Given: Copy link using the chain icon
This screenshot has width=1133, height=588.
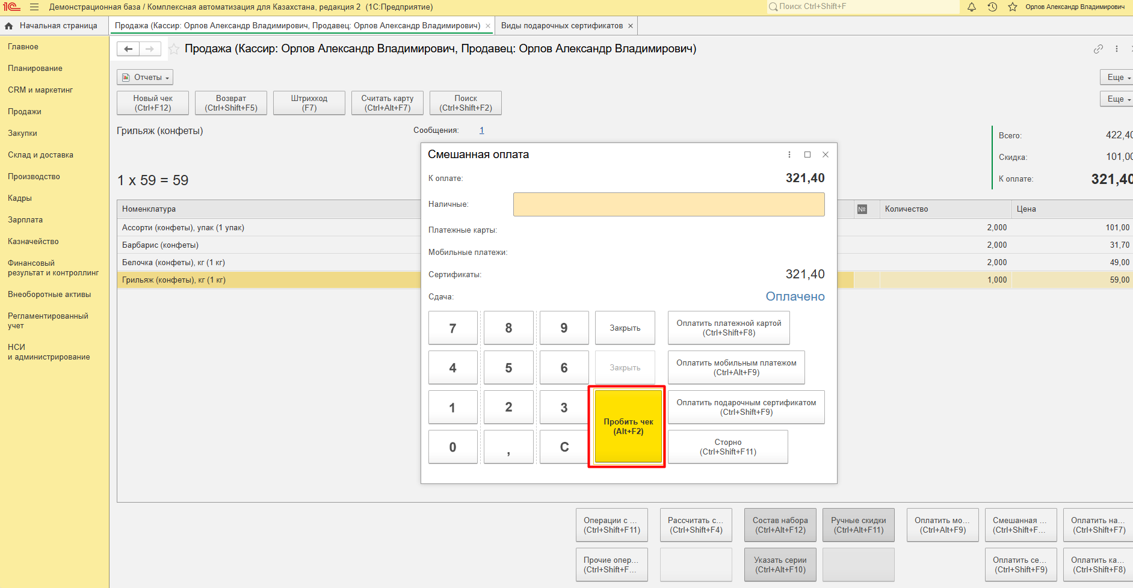Looking at the screenshot, I should [1098, 49].
